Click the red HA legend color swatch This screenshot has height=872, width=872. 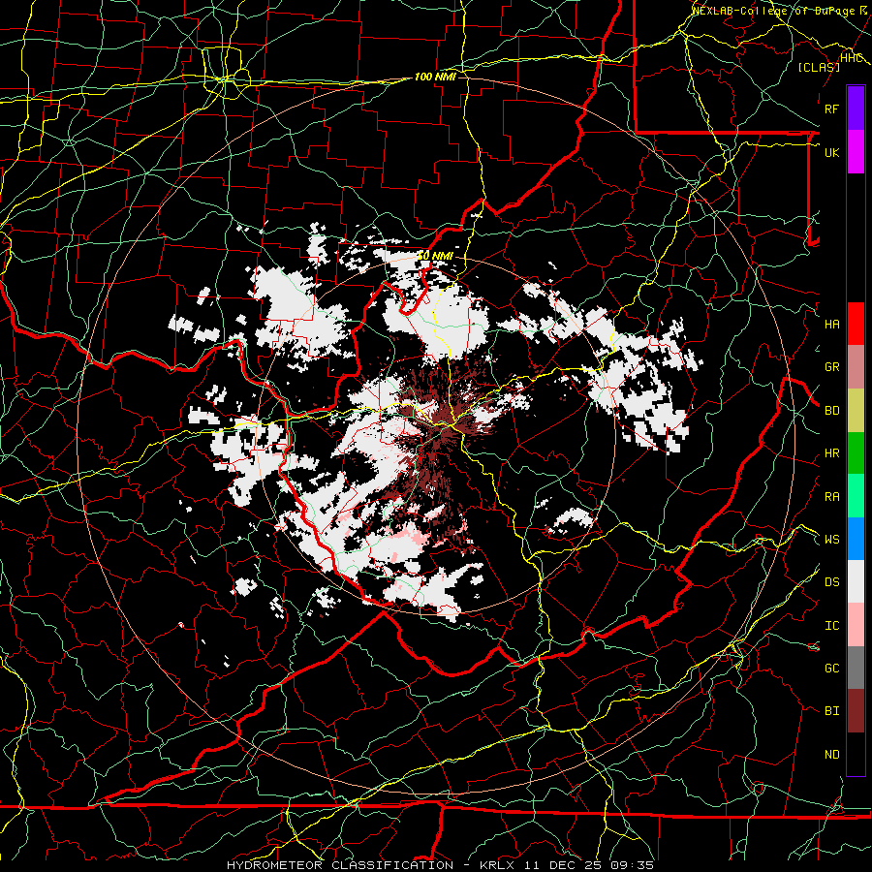[x=856, y=324]
